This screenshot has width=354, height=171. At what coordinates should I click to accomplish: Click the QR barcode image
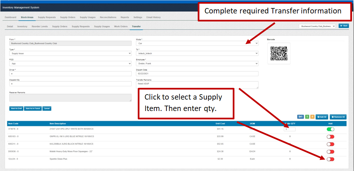point(279,53)
